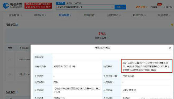Click the 处罚日期 column header
Image resolution: width=174 pixels, height=99 pixels.
click(x=24, y=48)
